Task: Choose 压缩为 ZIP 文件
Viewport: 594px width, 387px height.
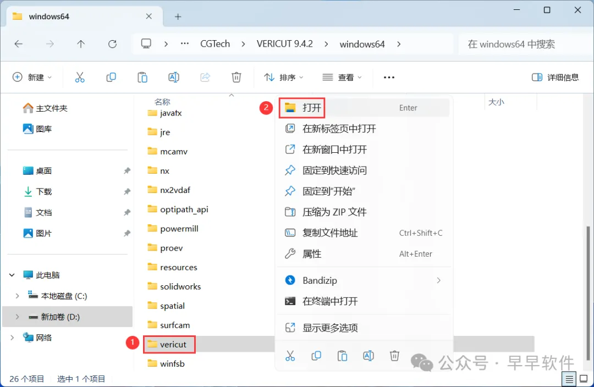Action: click(x=364, y=212)
